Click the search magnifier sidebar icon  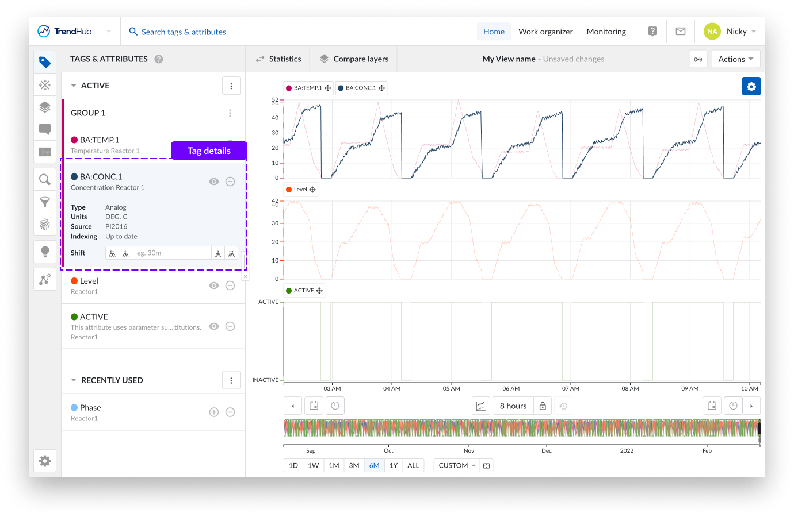point(45,180)
